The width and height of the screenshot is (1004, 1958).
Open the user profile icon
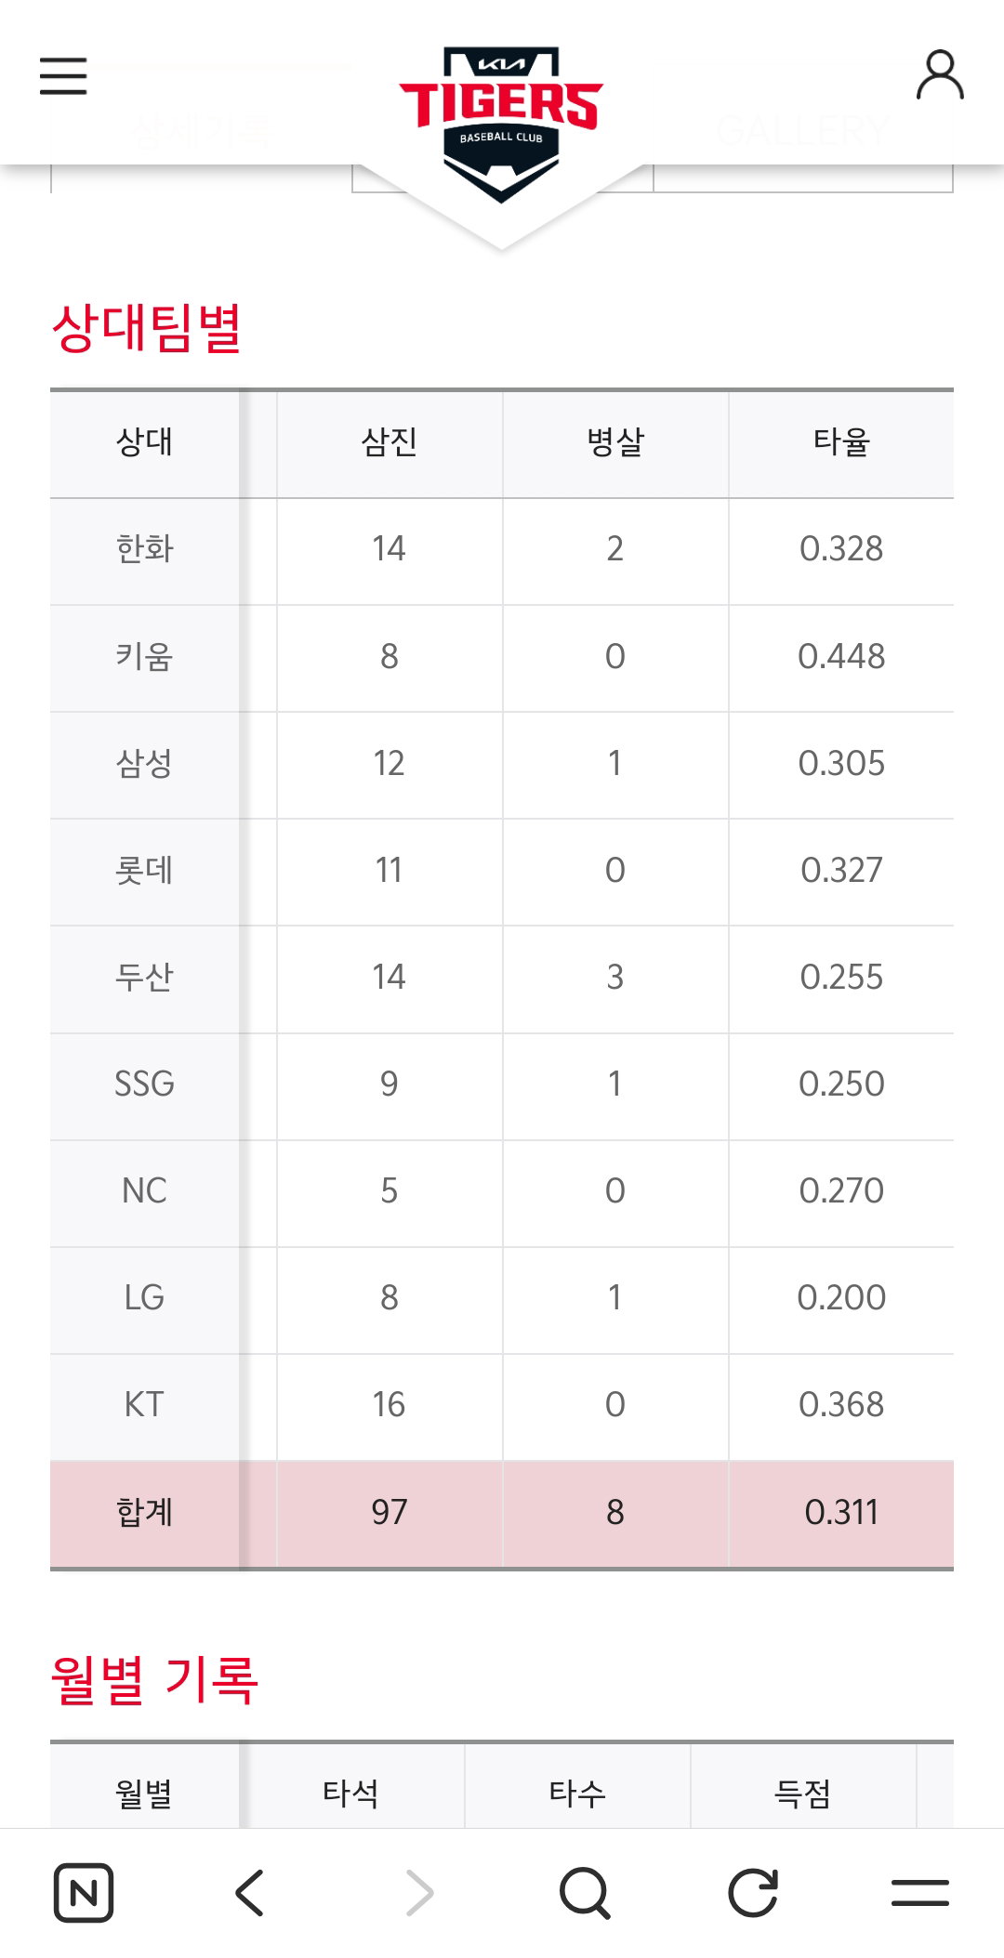940,74
